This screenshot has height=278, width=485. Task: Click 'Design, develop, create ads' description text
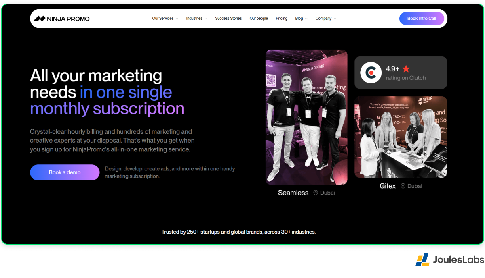click(x=170, y=172)
